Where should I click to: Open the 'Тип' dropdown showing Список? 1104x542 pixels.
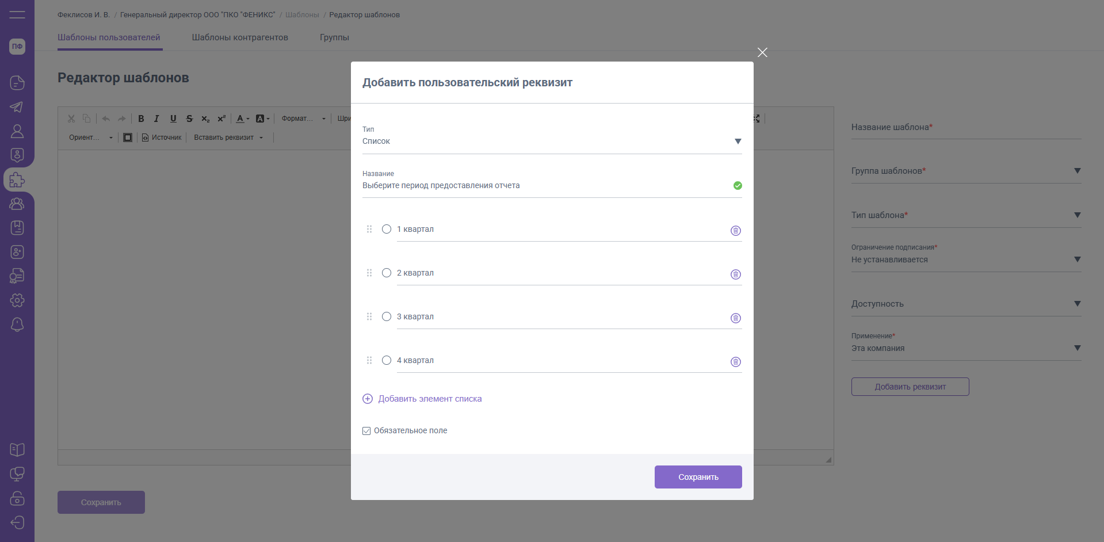click(551, 142)
